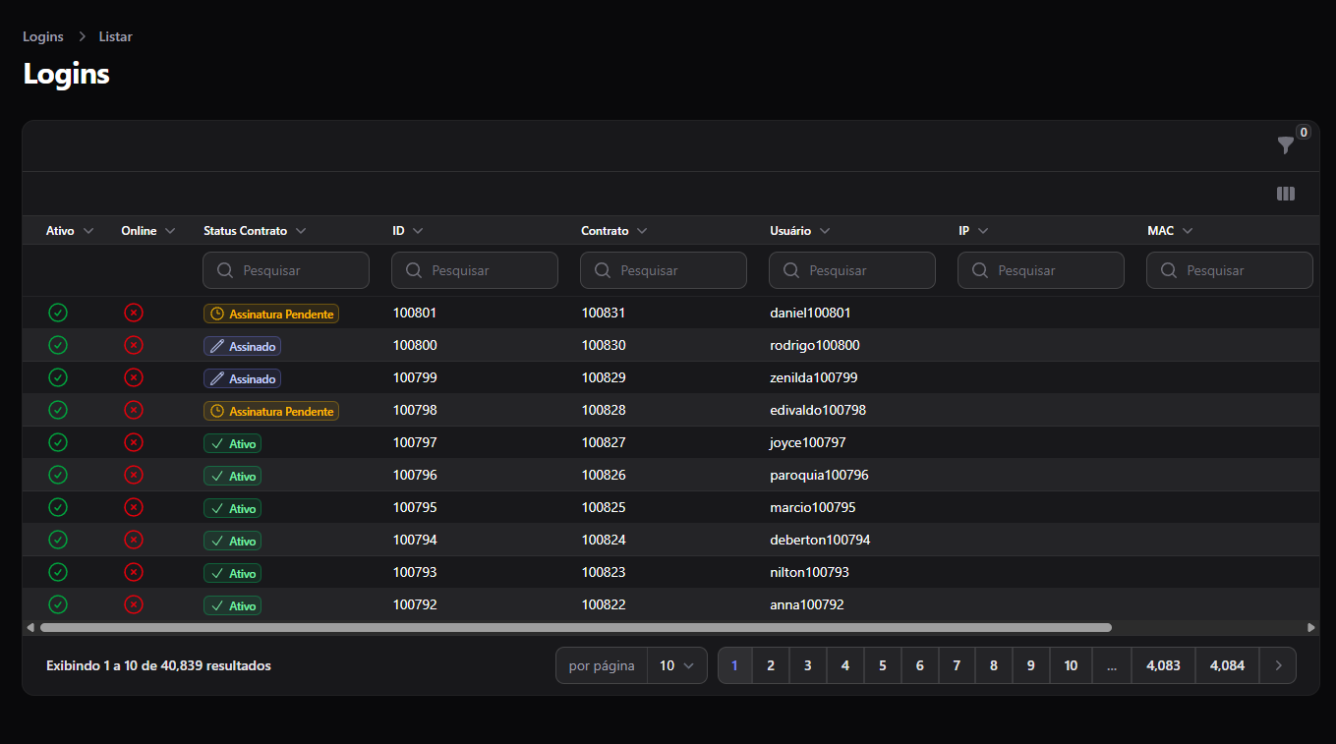
Task: Go to pagination page 10
Action: 1071,665
